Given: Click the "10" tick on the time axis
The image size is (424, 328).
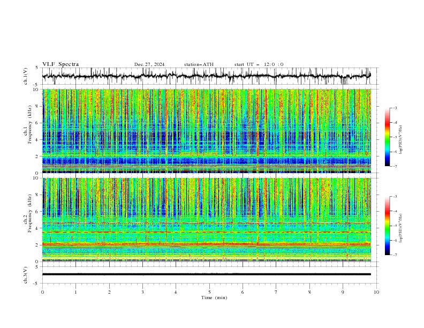Looking at the screenshot, I should pyautogui.click(x=376, y=292).
